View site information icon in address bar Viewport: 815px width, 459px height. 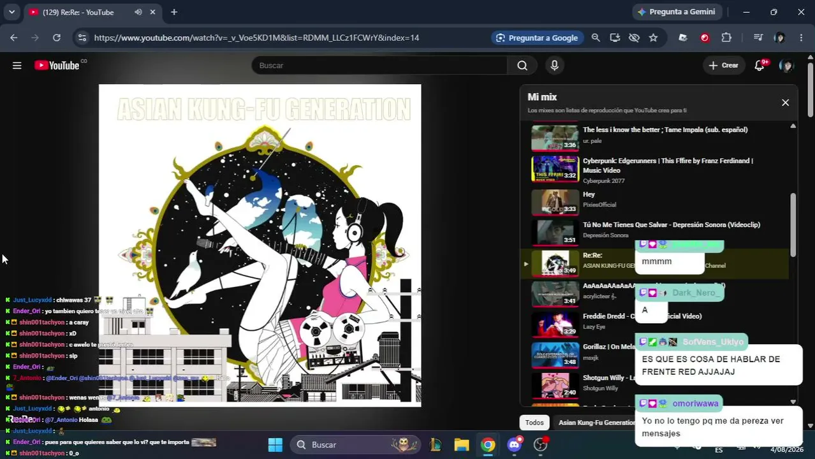pyautogui.click(x=82, y=38)
